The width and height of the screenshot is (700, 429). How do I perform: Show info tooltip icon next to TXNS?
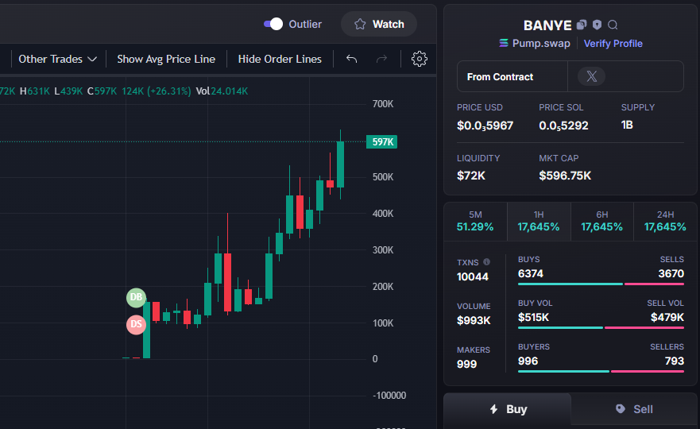pyautogui.click(x=486, y=262)
